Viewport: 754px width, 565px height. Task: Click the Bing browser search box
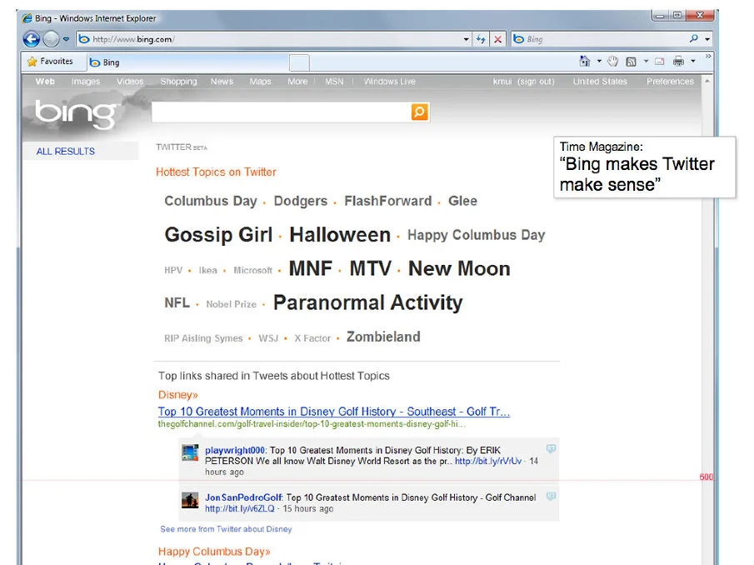point(599,39)
